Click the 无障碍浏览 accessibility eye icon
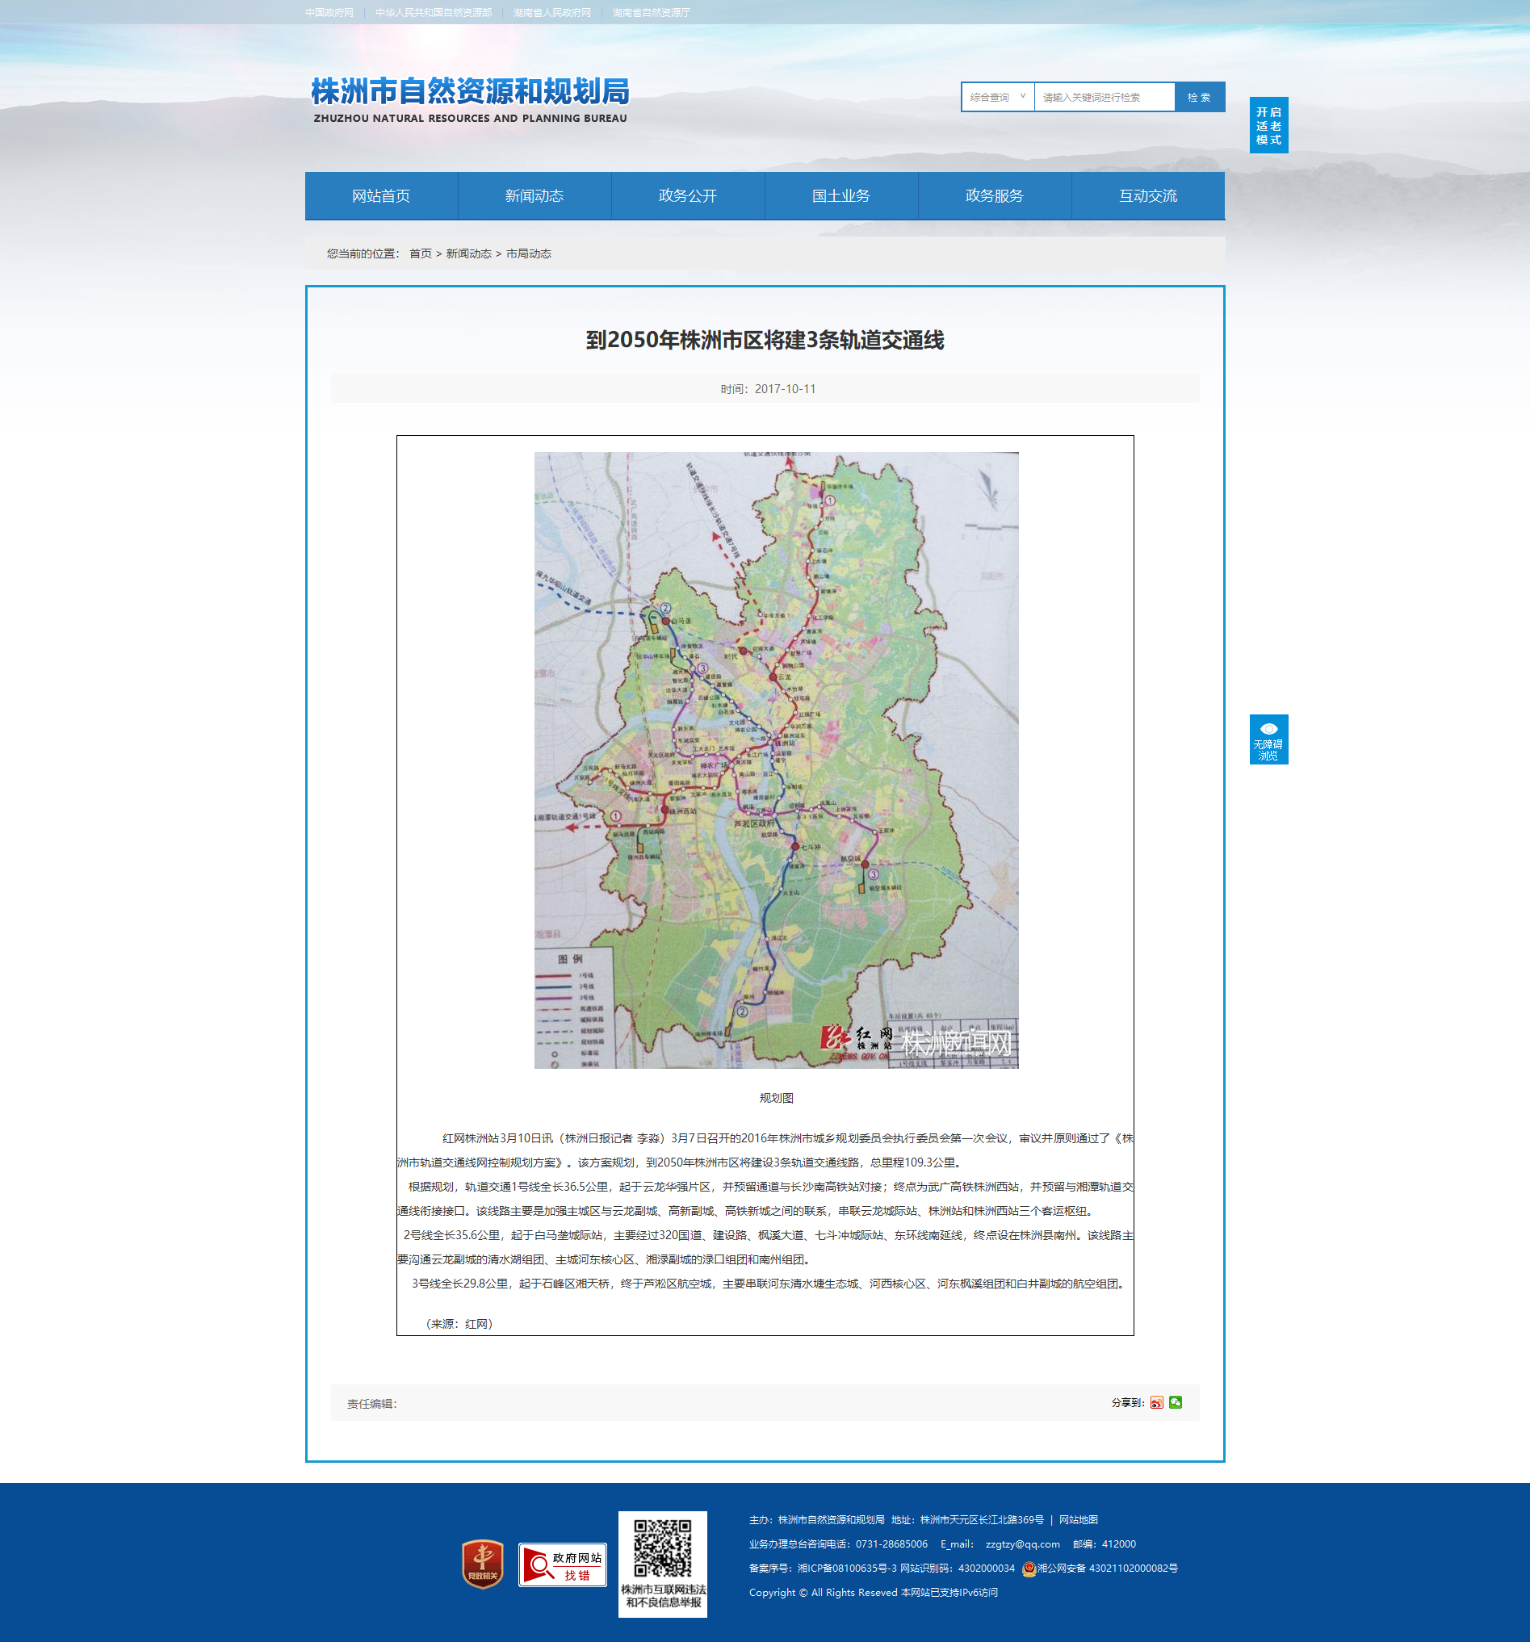1530x1642 pixels. 1268,739
